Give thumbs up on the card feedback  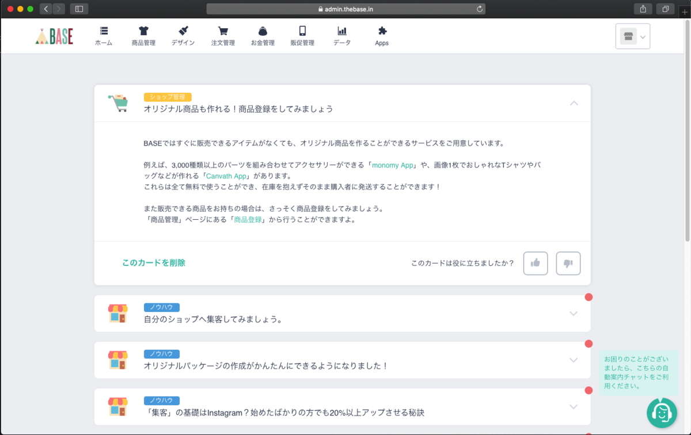(535, 263)
